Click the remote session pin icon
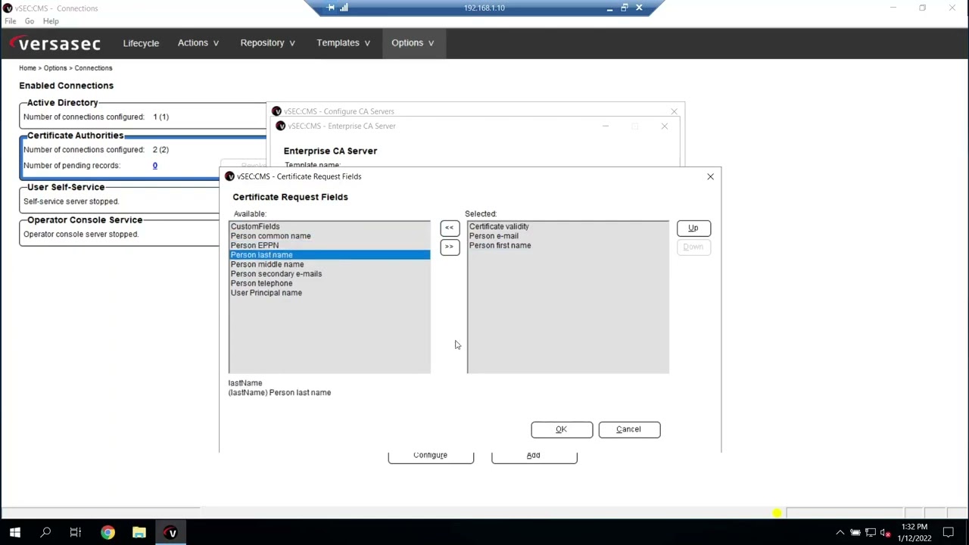The image size is (969, 545). coord(331,8)
